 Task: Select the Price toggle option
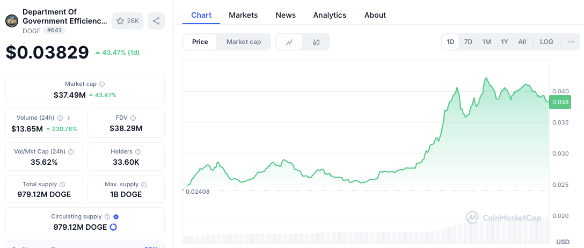point(200,42)
